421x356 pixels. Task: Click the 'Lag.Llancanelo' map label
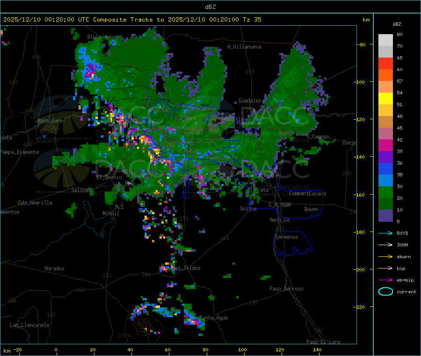tap(29, 325)
